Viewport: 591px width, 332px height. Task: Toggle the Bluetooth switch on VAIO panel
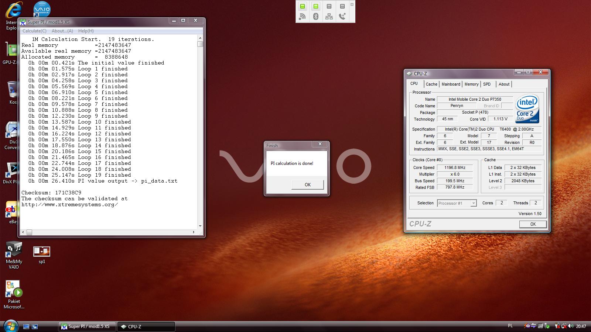pyautogui.click(x=316, y=6)
